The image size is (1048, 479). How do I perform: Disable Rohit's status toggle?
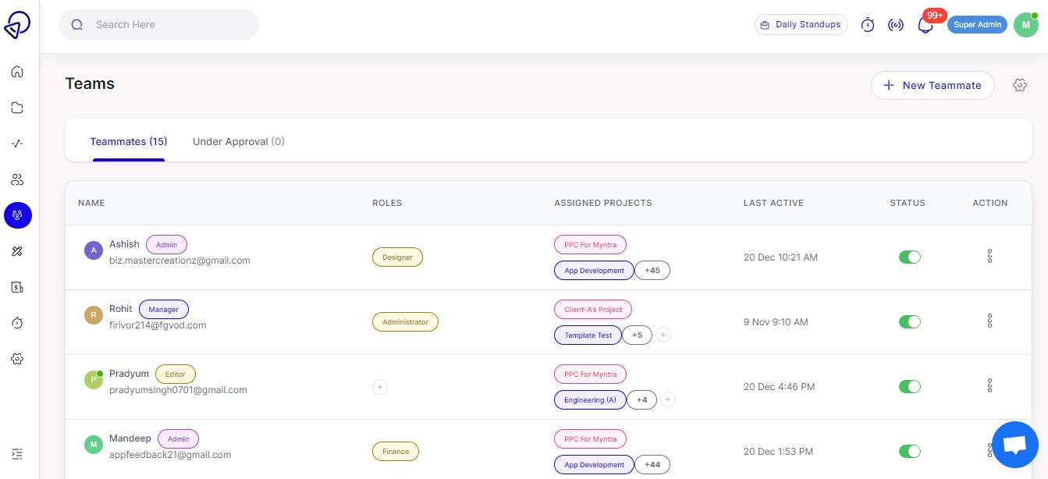coord(910,321)
